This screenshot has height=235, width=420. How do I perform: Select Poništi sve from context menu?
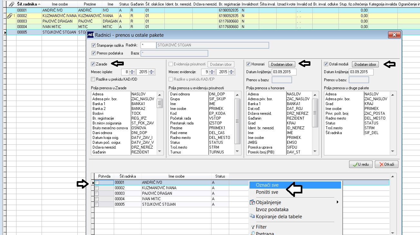(x=295, y=192)
